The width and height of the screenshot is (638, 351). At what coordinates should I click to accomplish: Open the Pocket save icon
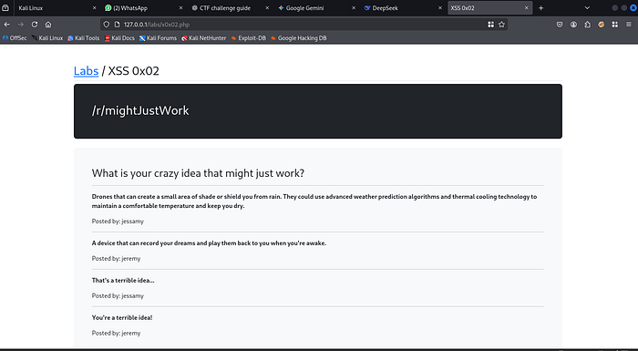pos(560,25)
